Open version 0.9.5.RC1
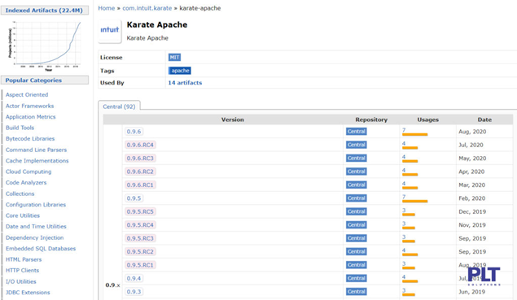Screen dimensions: 517x300 pos(140,265)
